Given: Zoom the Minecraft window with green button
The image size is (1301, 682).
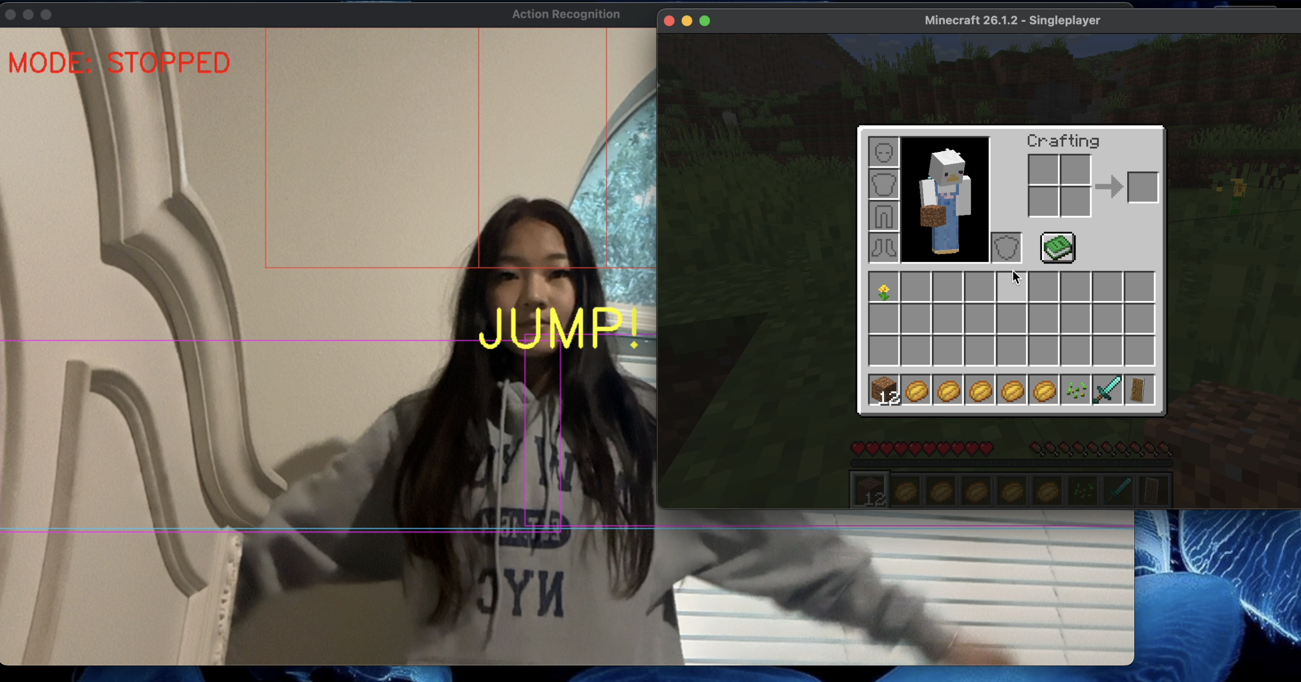Looking at the screenshot, I should [x=704, y=21].
